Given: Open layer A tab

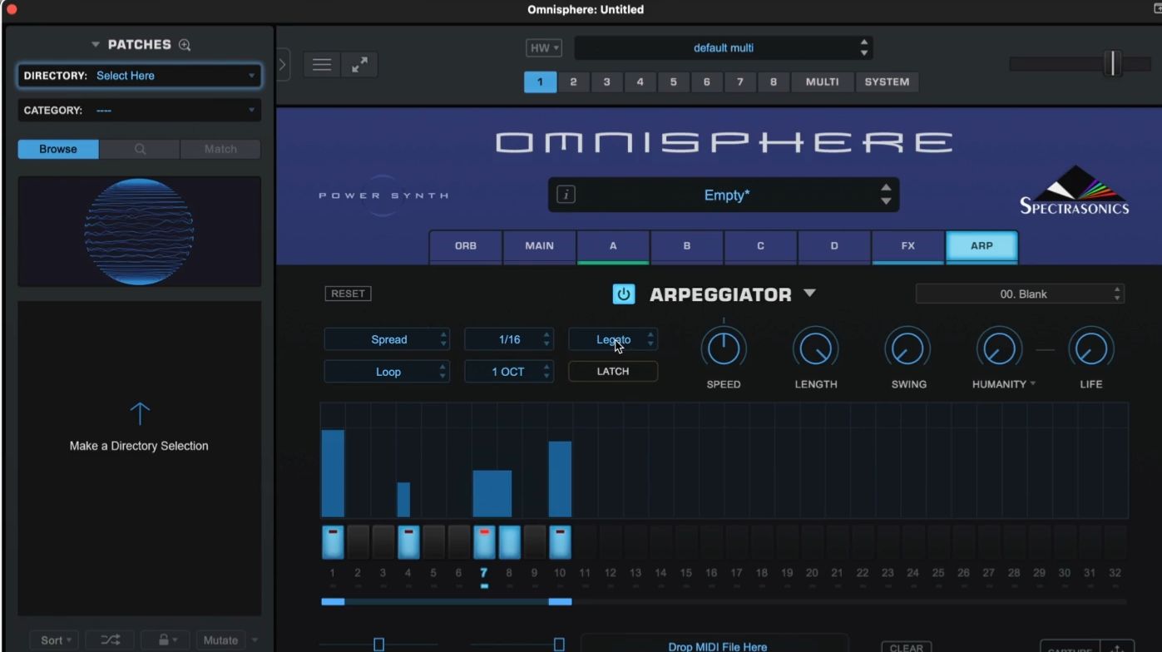Looking at the screenshot, I should coord(613,246).
